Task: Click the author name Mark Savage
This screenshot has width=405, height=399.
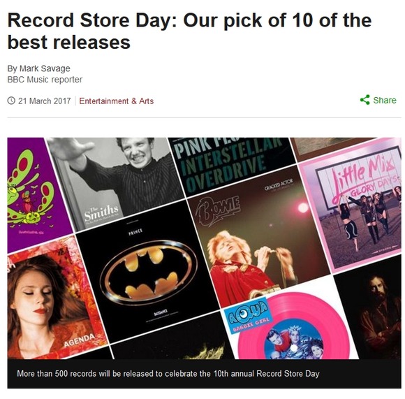Action: (45, 68)
